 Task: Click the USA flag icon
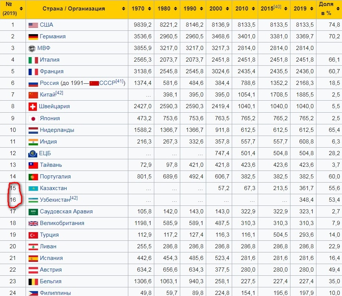(33, 25)
